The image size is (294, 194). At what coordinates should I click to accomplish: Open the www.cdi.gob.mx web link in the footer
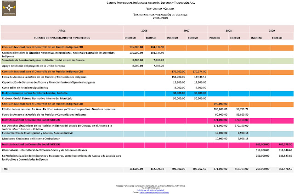(151, 190)
